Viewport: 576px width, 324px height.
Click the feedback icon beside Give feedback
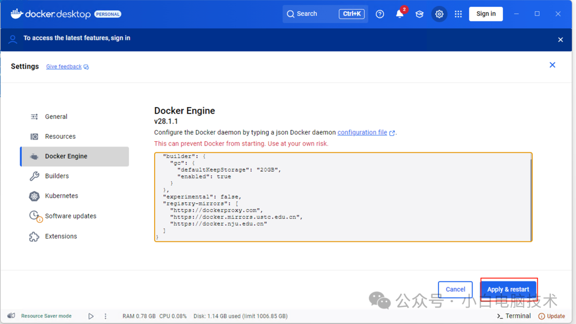[x=86, y=67]
